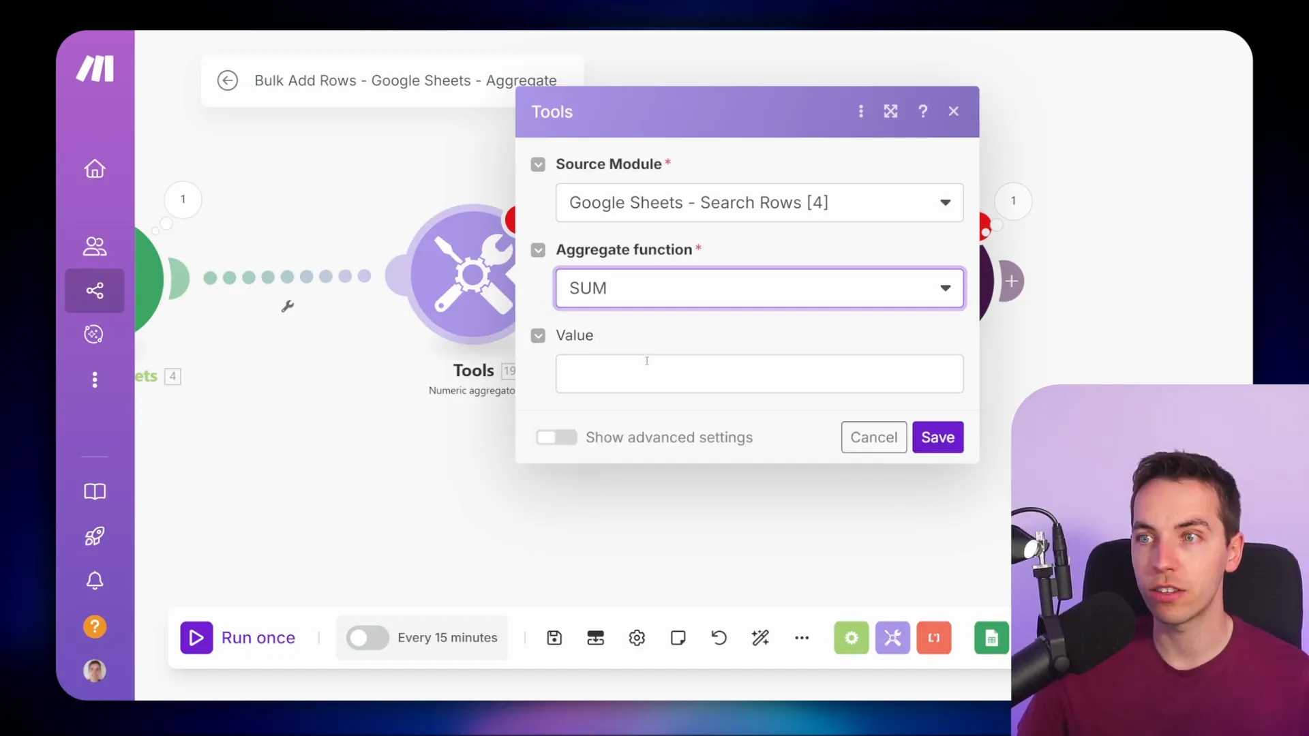Image resolution: width=1309 pixels, height=736 pixels.
Task: Open the Scenarios share icon in the sidebar
Action: [x=95, y=291]
